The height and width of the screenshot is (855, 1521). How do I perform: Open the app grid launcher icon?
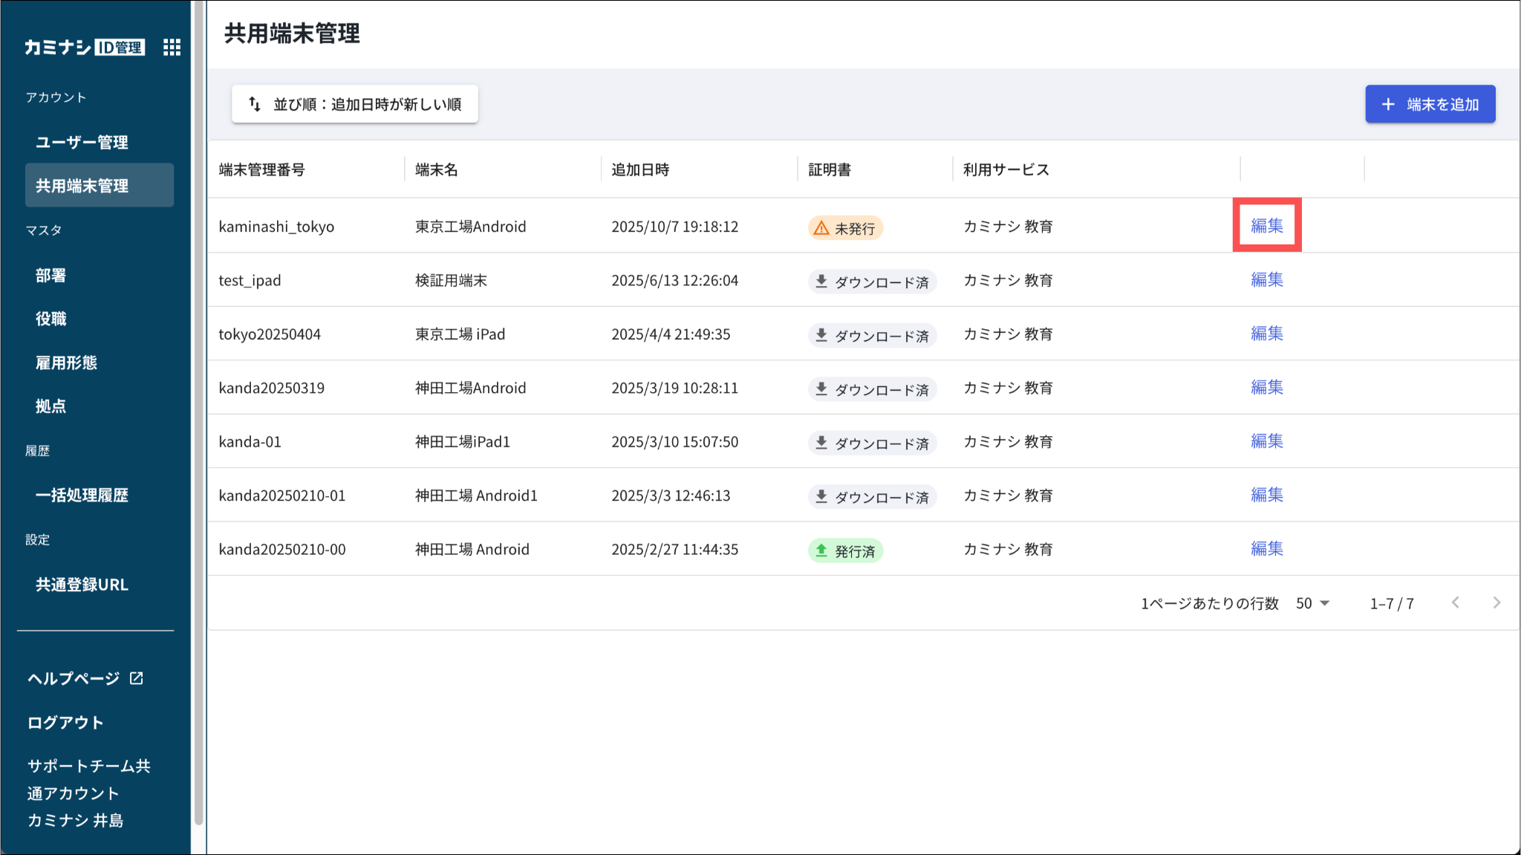172,48
